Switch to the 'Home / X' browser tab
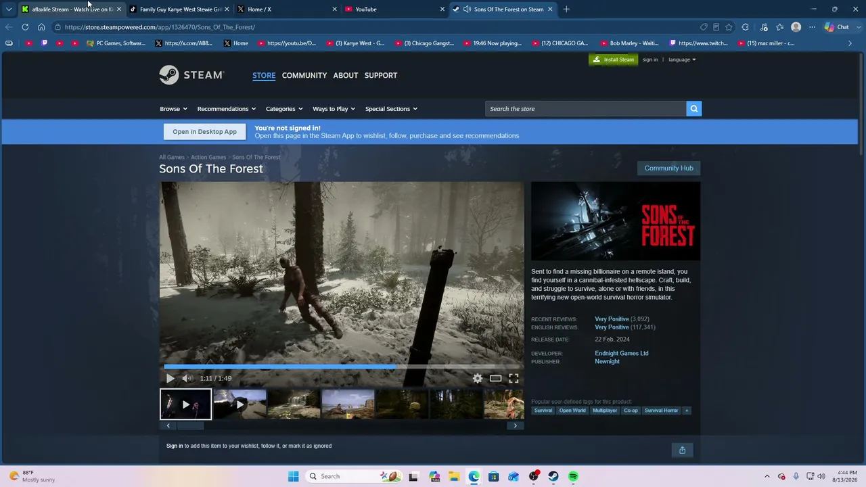This screenshot has width=866, height=487. coord(287,9)
